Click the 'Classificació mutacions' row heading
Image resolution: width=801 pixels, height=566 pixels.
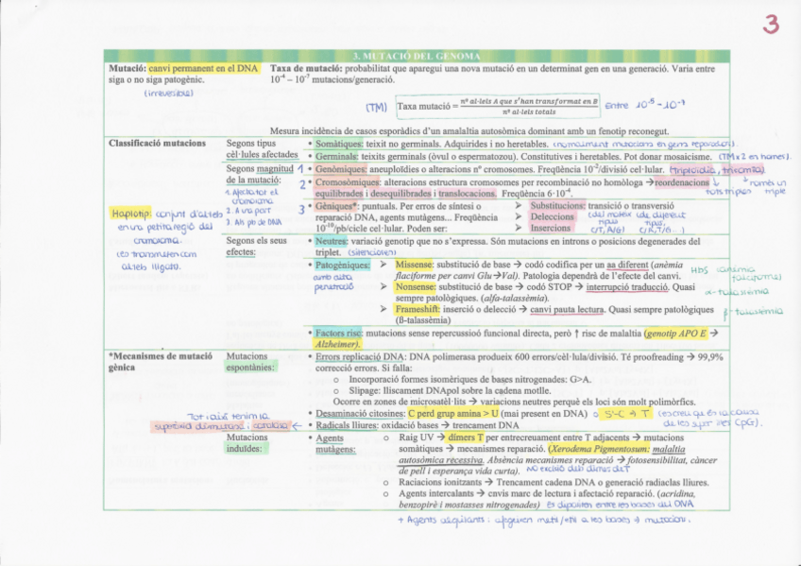click(157, 143)
